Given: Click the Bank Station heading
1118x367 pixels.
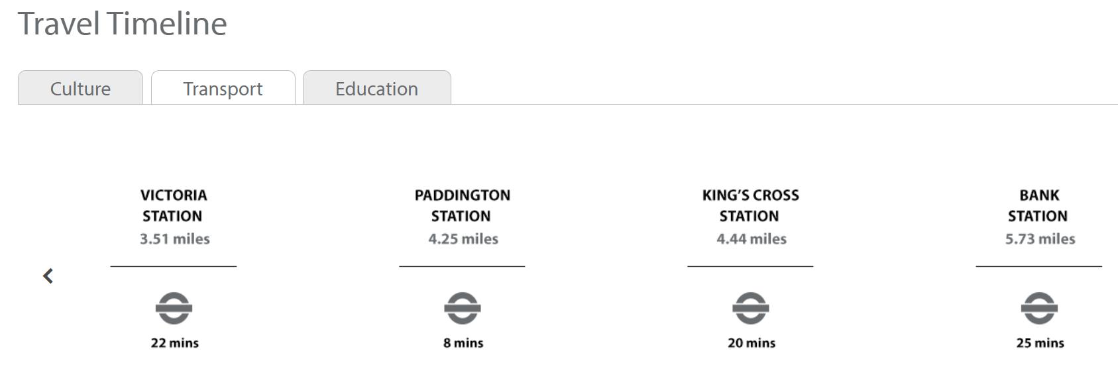Looking at the screenshot, I should pyautogui.click(x=1039, y=205).
